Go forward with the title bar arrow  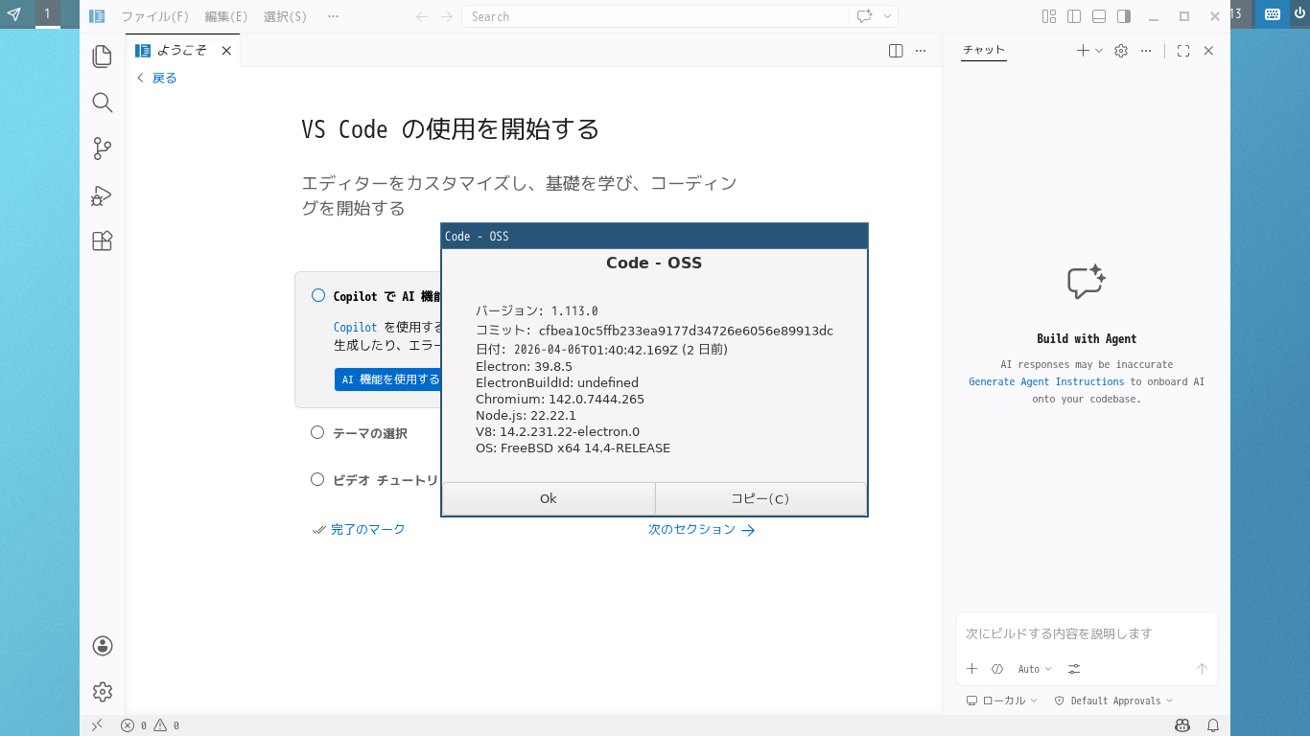pyautogui.click(x=447, y=16)
